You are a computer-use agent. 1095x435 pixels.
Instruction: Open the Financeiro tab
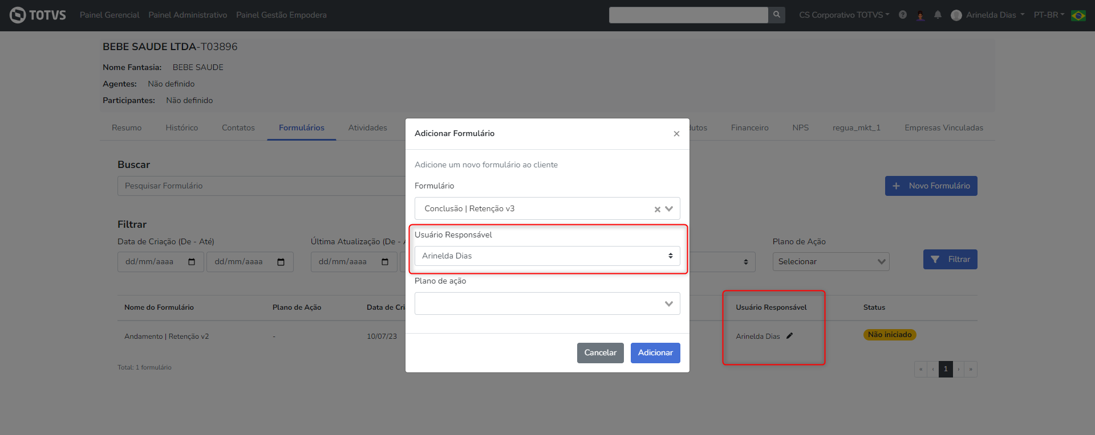749,128
